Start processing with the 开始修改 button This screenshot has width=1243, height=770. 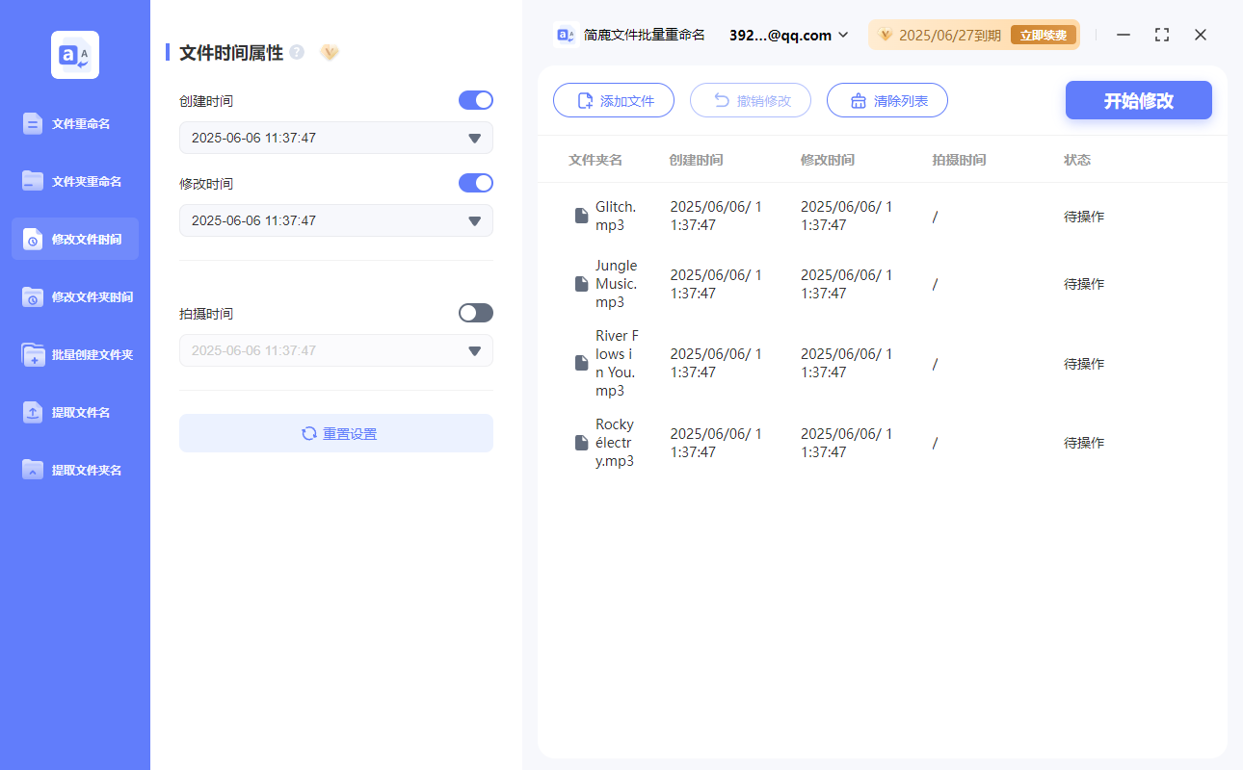pyautogui.click(x=1138, y=100)
